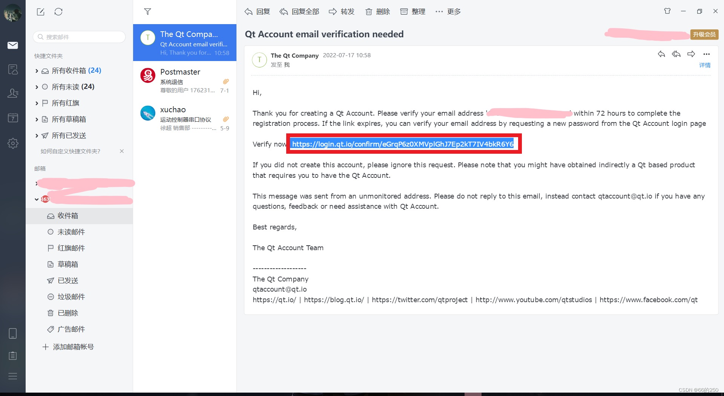Open the facebook.com/qt footer link
Screen dimensions: 724x396
click(649, 300)
